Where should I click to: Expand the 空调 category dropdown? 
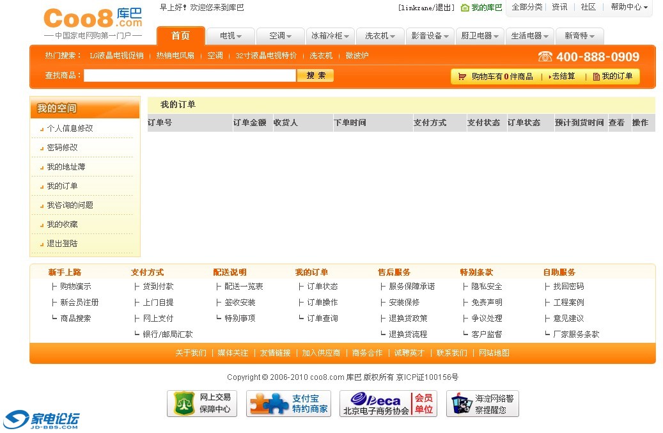click(x=281, y=36)
